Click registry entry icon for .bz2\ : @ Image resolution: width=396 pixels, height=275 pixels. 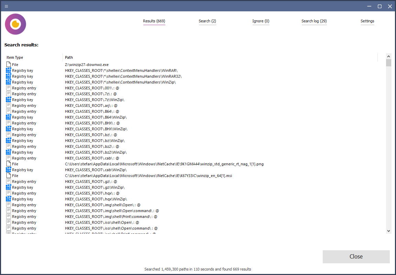[9, 146]
